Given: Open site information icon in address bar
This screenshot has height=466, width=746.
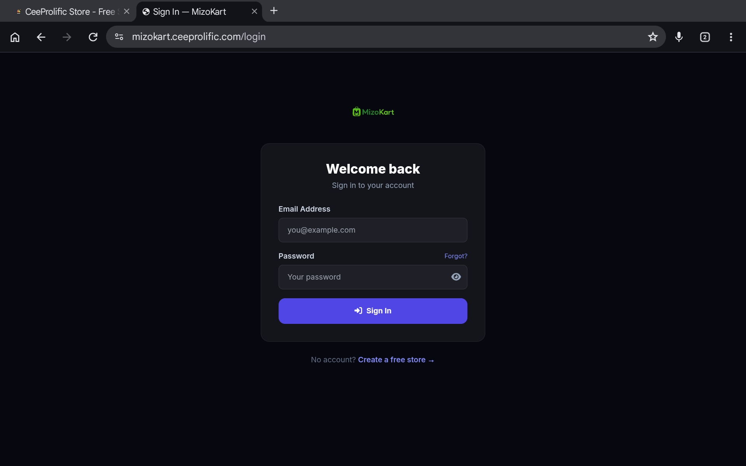Looking at the screenshot, I should 119,37.
